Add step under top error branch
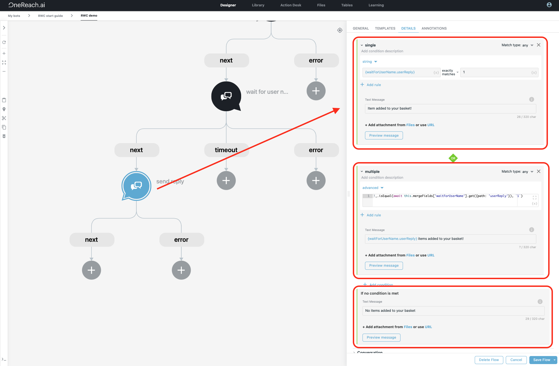Image resolution: width=559 pixels, height=366 pixels. tap(316, 91)
